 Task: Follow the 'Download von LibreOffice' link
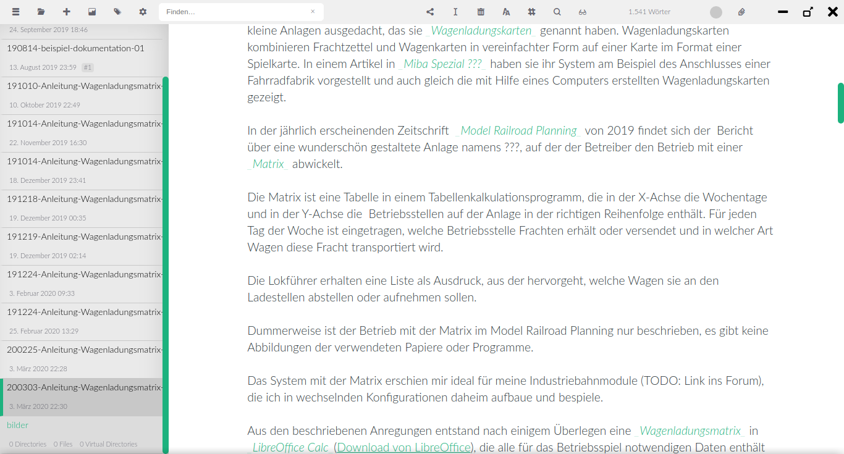click(403, 447)
